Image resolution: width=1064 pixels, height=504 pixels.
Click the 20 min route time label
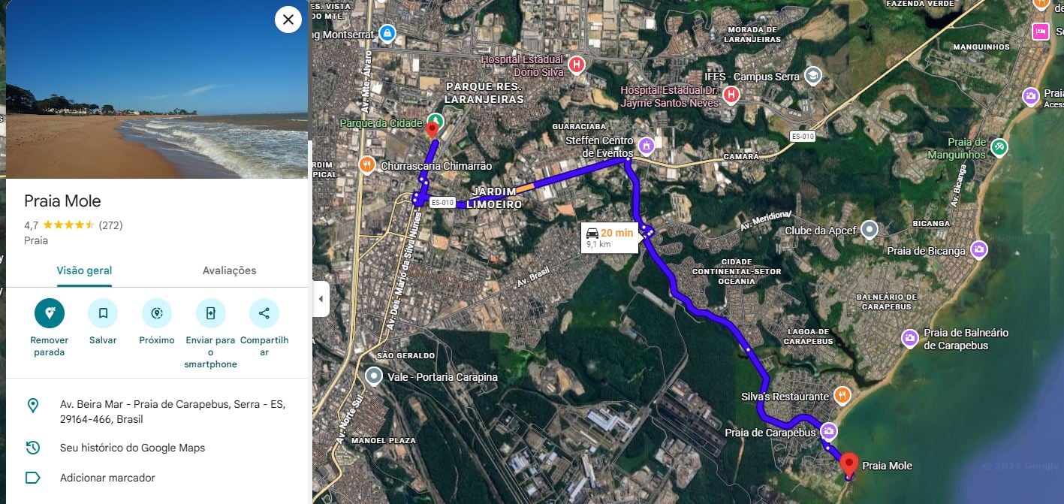tap(617, 233)
